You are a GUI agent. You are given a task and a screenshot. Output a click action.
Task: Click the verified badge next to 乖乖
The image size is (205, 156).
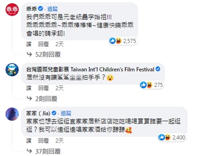tap(40, 9)
